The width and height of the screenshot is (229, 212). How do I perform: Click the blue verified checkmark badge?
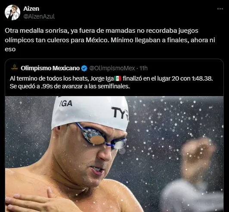(x=84, y=68)
